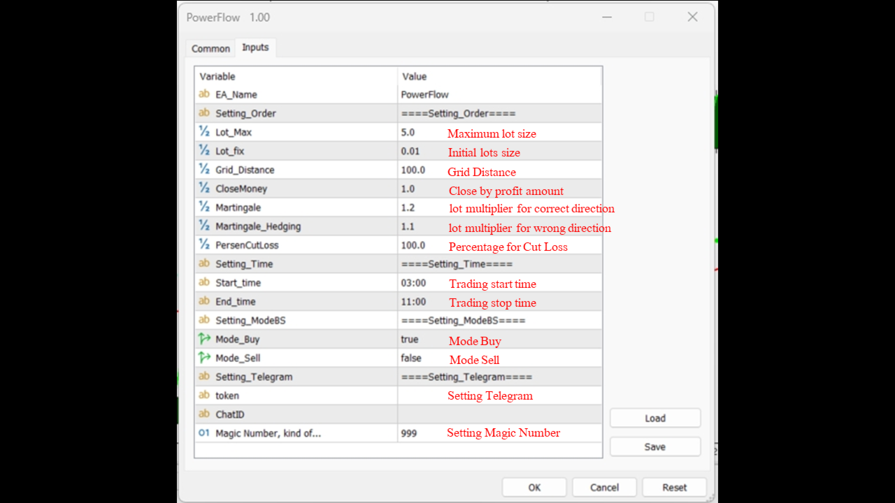Viewport: 895px width, 503px height.
Task: Confirm the dialog with OK
Action: point(534,488)
